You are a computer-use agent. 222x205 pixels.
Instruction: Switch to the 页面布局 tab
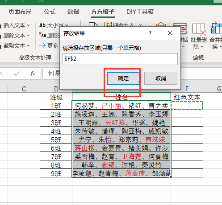[20, 12]
